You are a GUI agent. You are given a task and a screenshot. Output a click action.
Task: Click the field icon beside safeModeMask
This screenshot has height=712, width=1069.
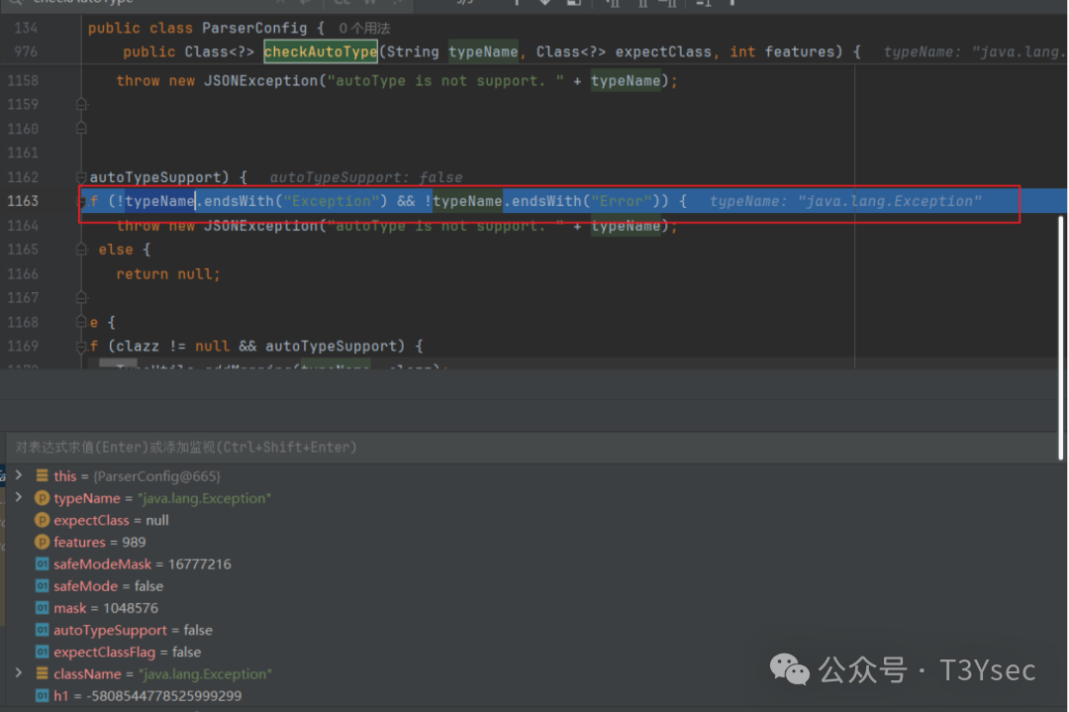pos(42,564)
